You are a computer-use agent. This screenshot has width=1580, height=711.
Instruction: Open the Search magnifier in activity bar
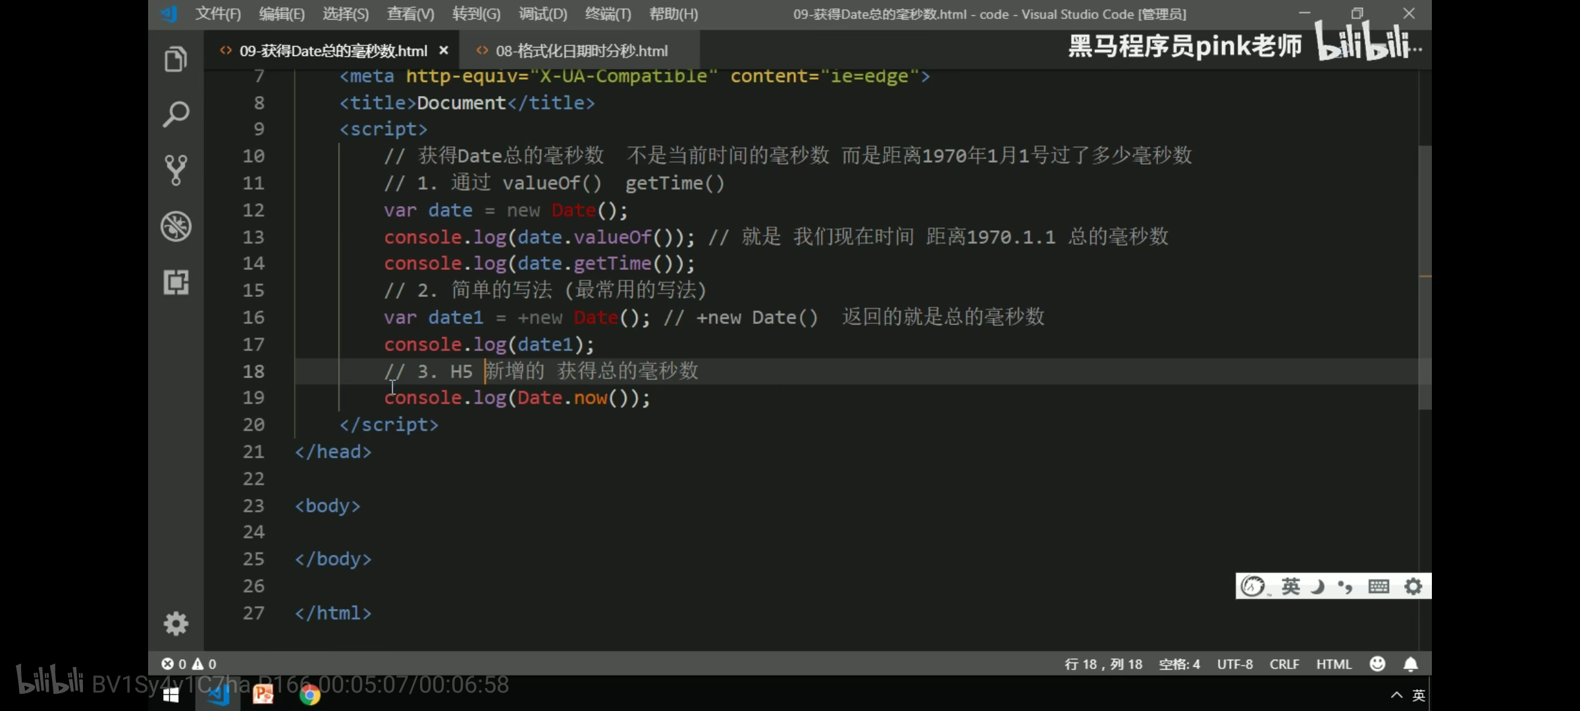click(176, 115)
